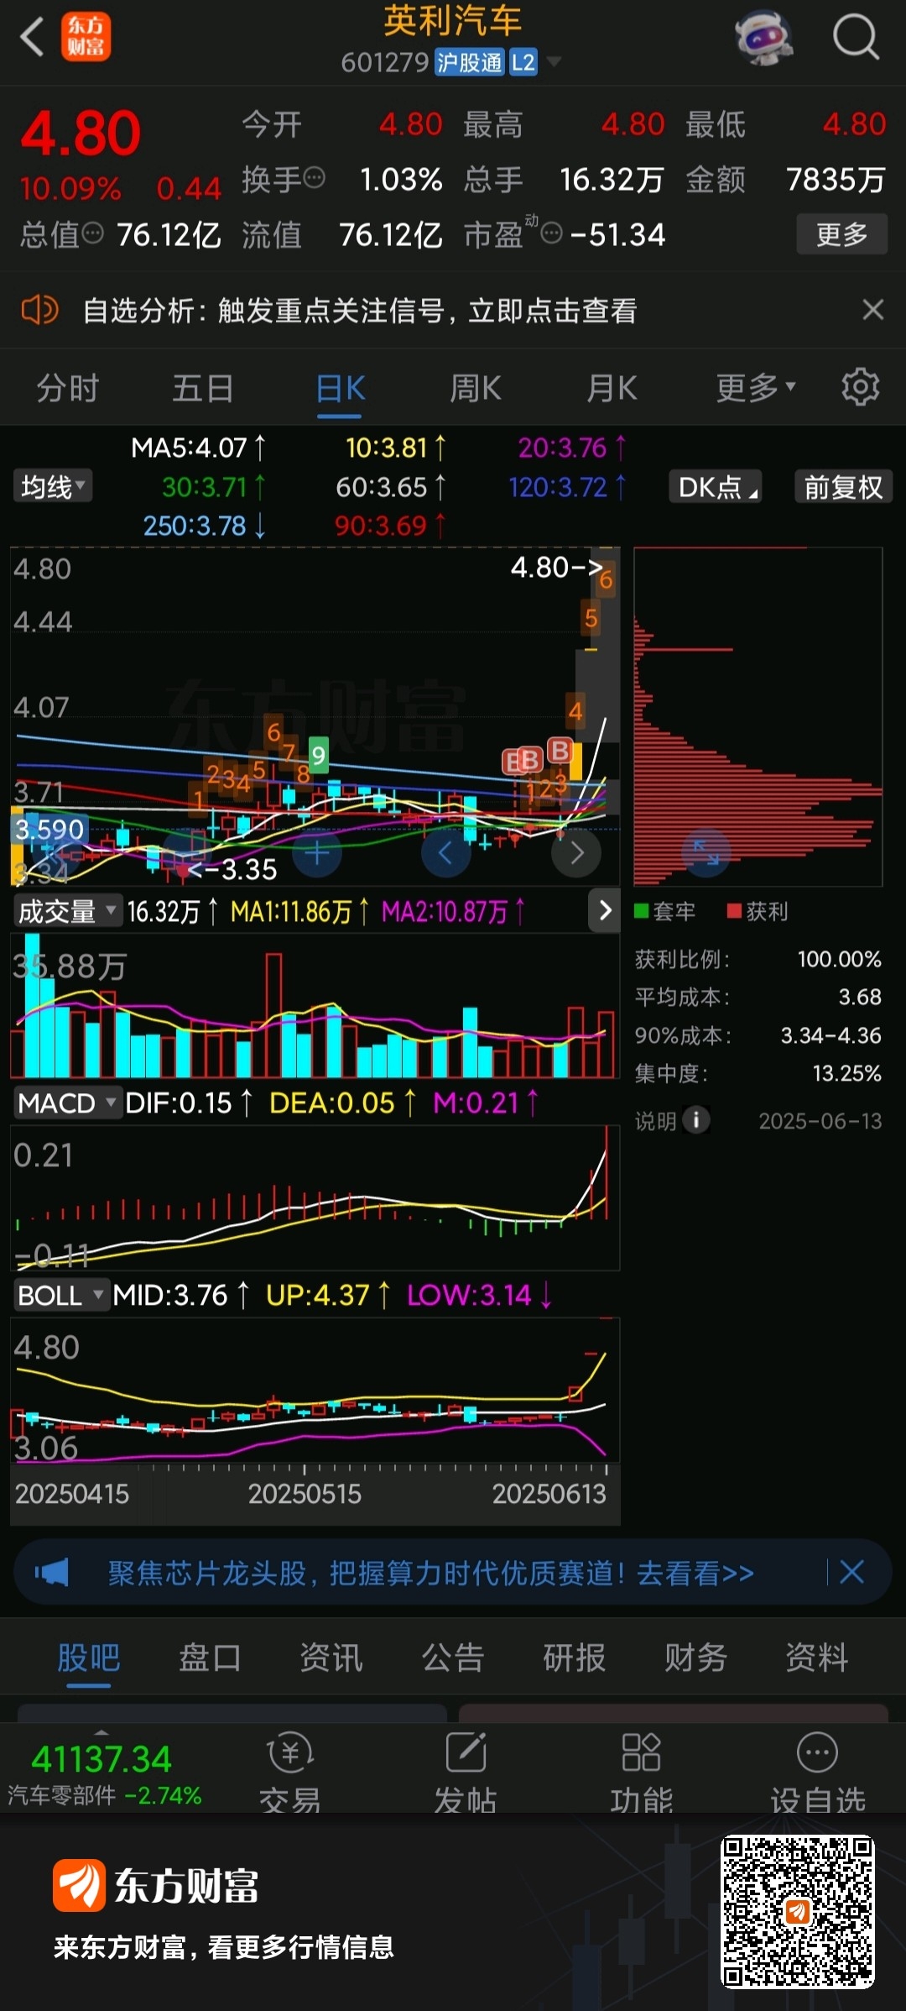Open the 资料 tab
The image size is (906, 2011).
(x=817, y=1658)
